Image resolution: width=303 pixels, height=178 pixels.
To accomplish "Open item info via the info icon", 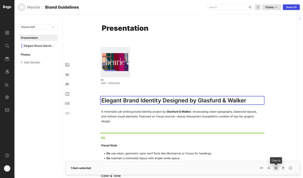I will [x=291, y=168].
